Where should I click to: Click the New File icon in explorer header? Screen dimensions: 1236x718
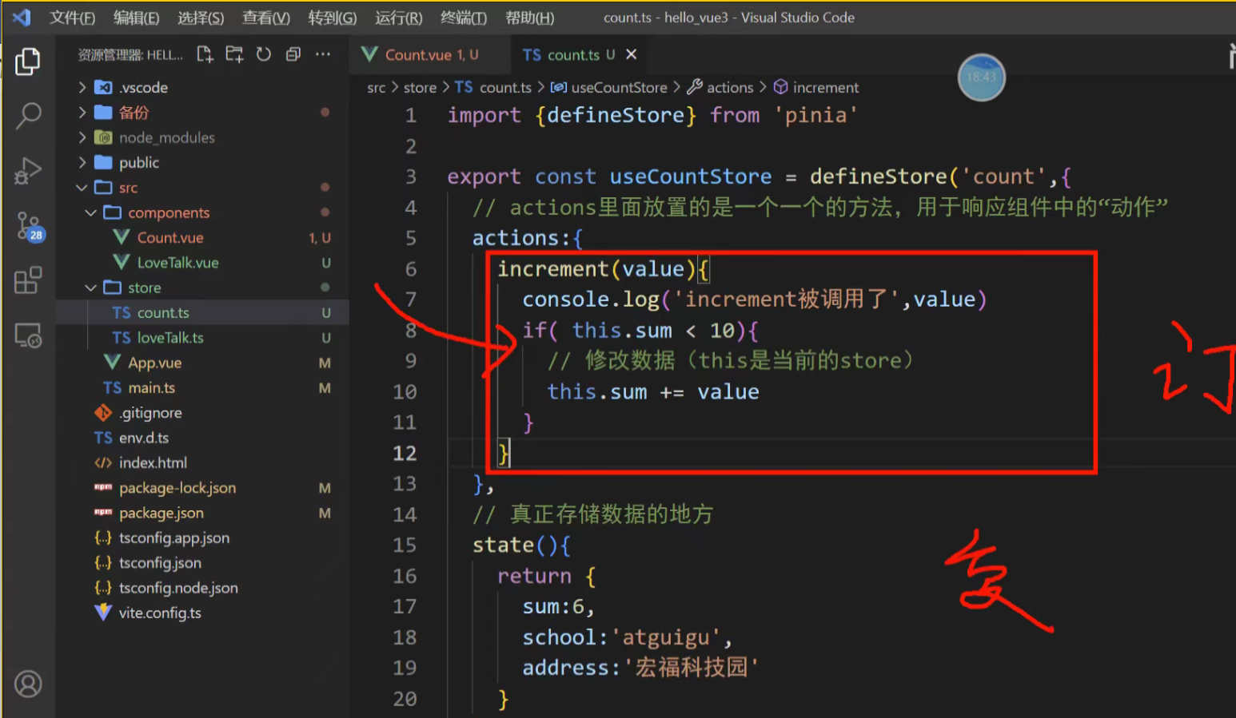tap(205, 54)
